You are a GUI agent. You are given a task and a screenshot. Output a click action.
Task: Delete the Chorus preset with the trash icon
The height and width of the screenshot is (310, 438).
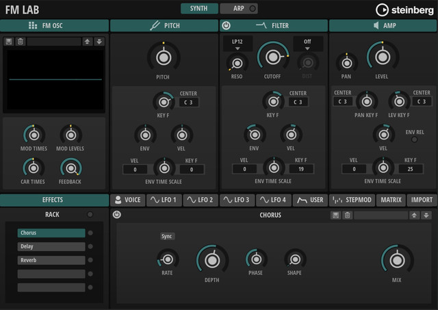click(347, 215)
